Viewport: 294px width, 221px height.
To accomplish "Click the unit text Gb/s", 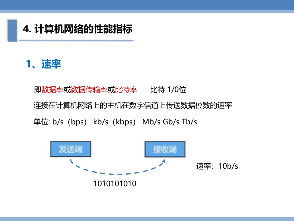I will pos(171,122).
